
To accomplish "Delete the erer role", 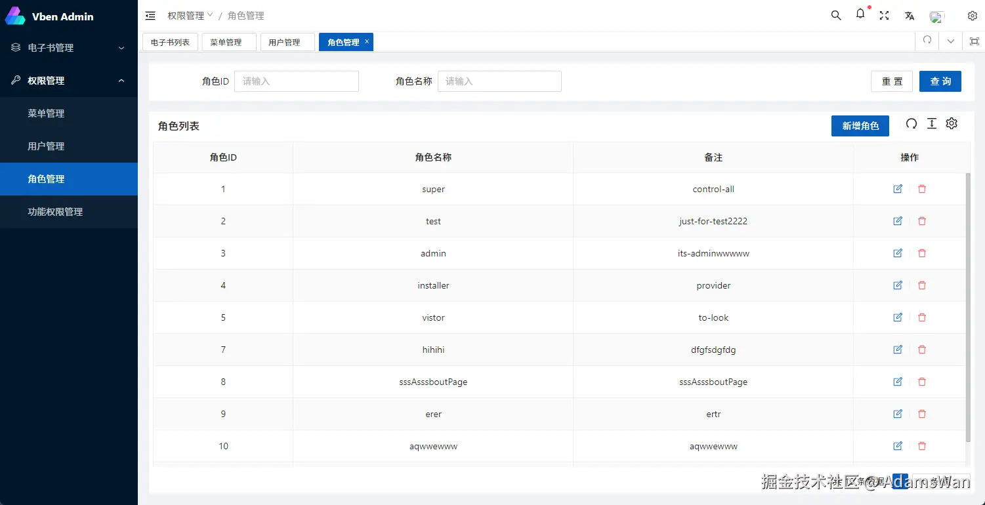I will [x=922, y=414].
